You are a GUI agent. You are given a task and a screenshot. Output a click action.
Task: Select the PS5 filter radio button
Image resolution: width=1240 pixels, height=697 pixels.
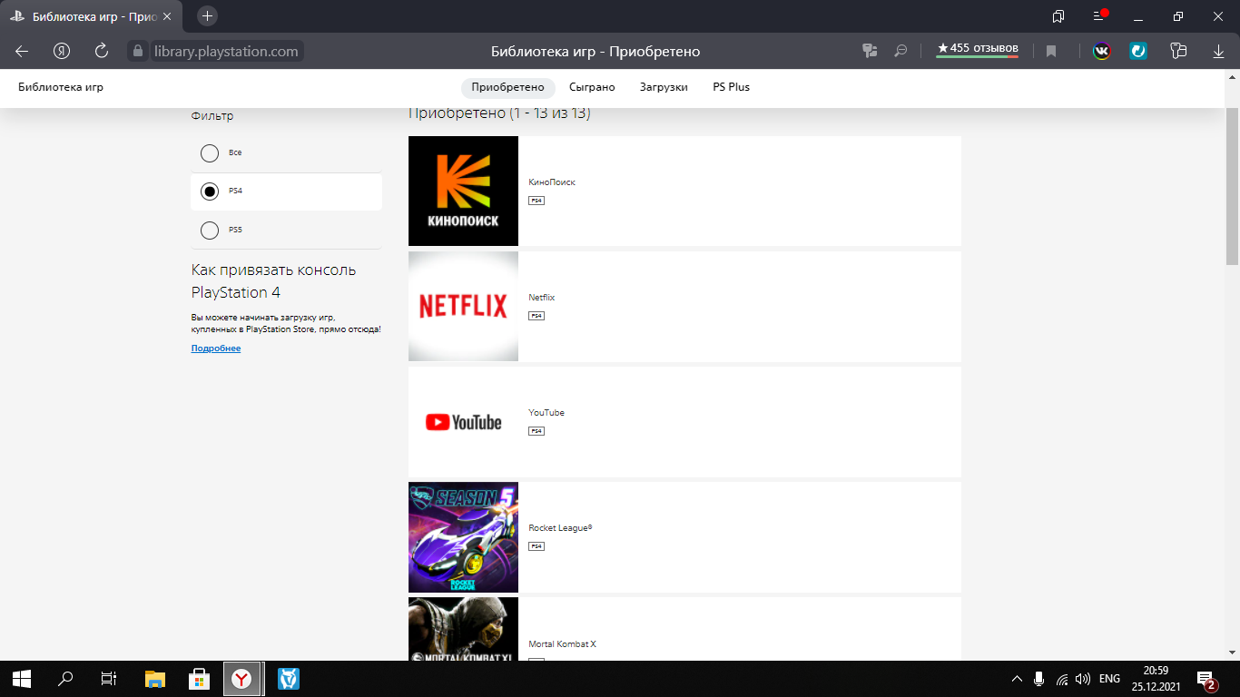coord(210,230)
